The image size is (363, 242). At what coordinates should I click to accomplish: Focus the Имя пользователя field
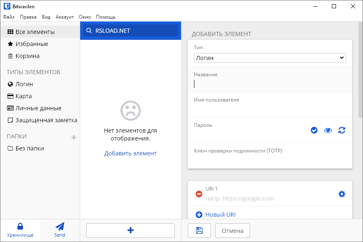click(270, 109)
